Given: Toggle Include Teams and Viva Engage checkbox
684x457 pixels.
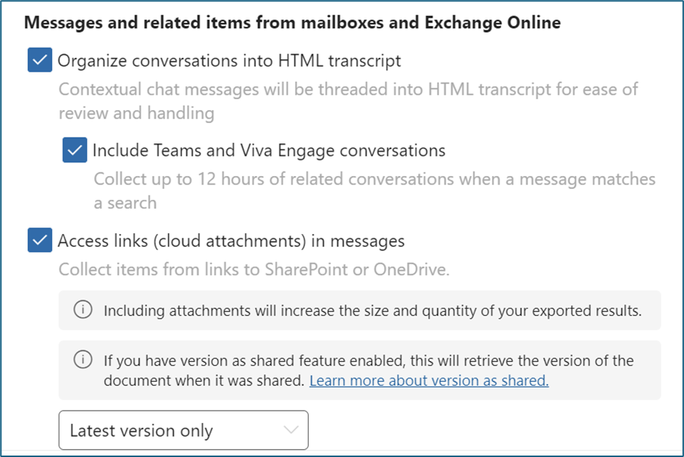Looking at the screenshot, I should click(x=75, y=151).
